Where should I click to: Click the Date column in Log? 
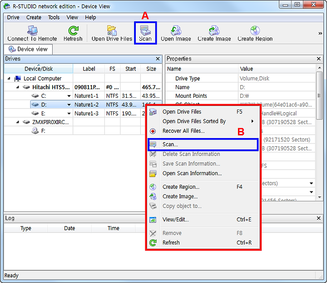click(69, 228)
